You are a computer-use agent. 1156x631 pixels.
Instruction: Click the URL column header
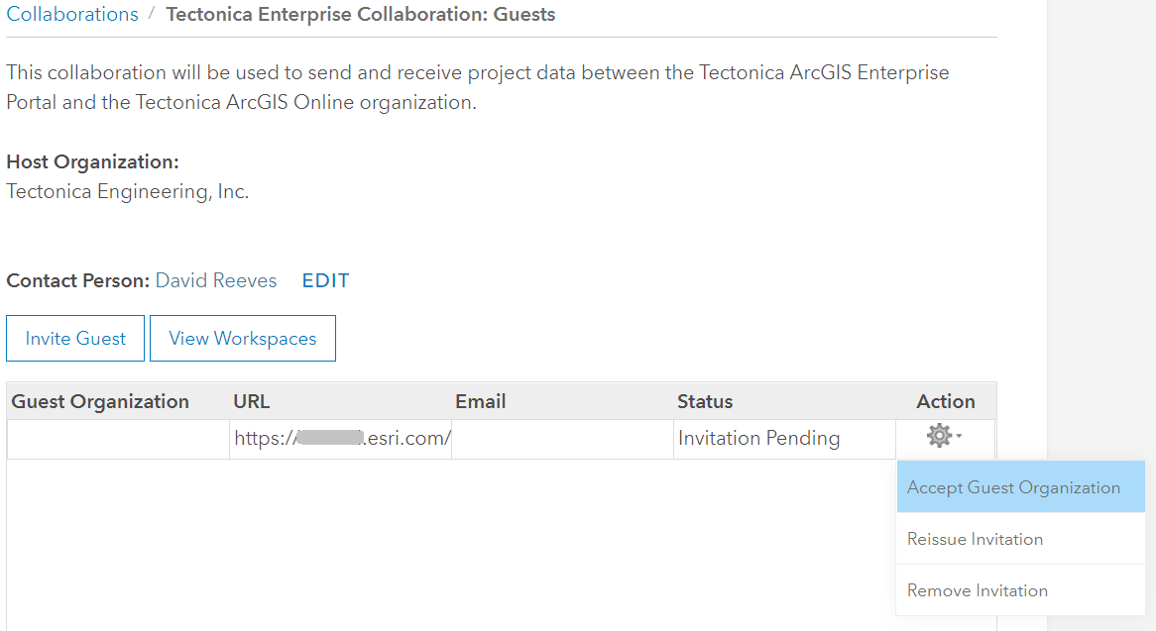(251, 401)
